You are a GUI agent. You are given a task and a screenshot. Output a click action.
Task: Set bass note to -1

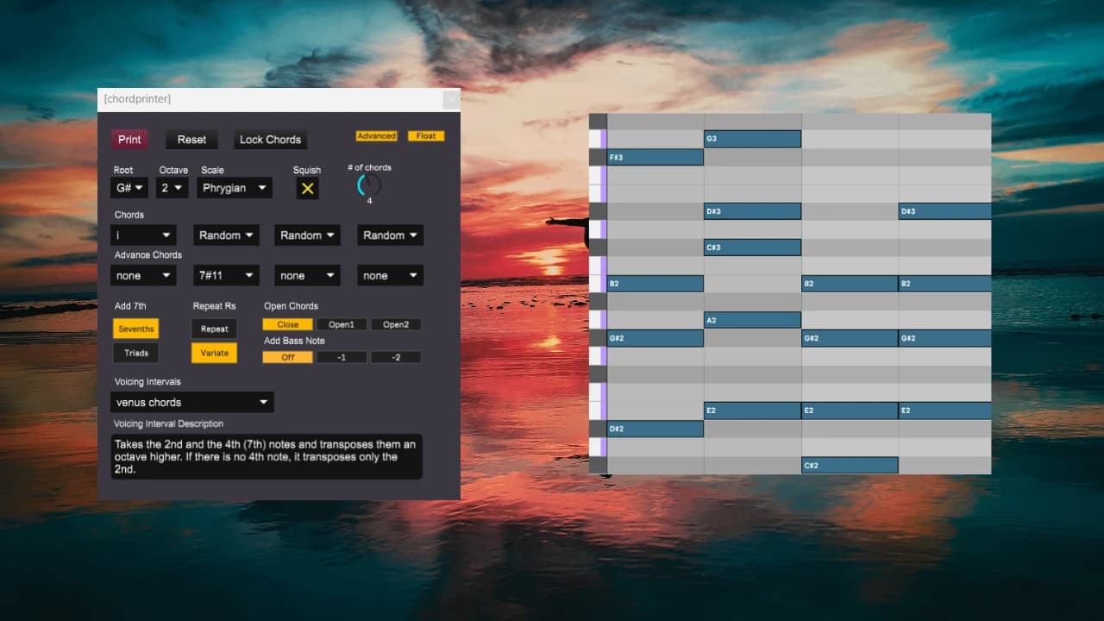pos(342,357)
